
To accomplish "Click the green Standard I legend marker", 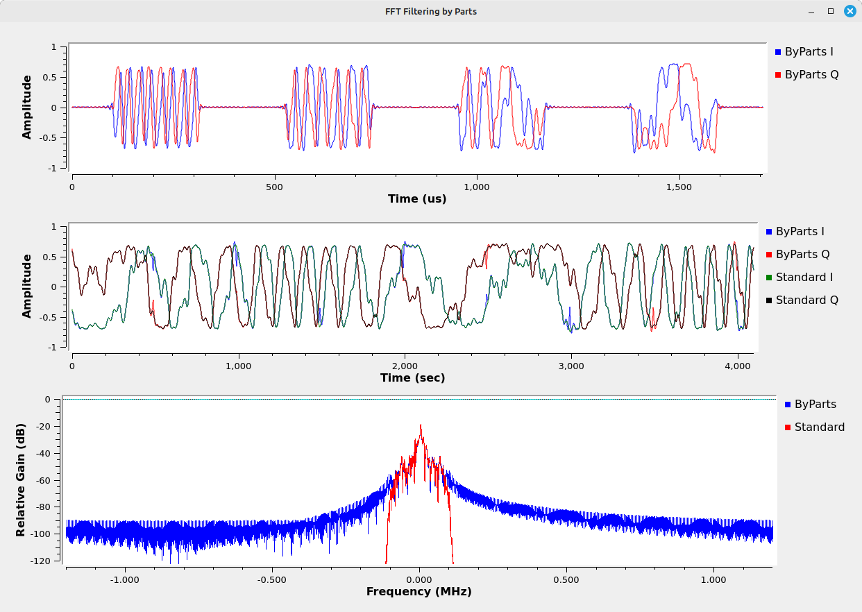I will (769, 278).
